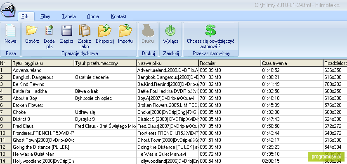The image size is (347, 164).
Task: Select the 700,05 MB size cell
Action: 230,119
